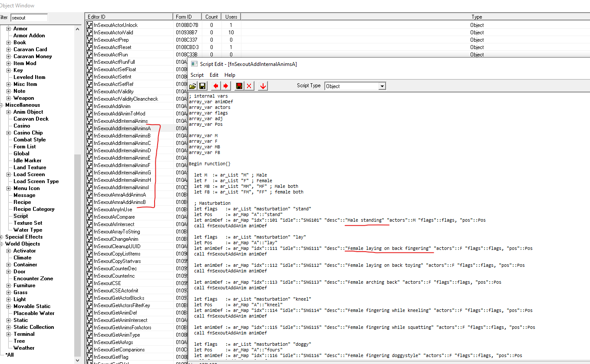The height and width of the screenshot is (364, 590).
Task: Click script icon beside fnSexoutArCompare
Action: coord(89,217)
